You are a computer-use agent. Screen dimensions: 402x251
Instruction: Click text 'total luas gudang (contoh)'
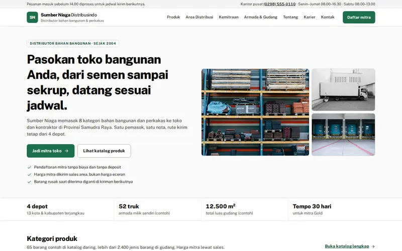[x=229, y=213]
